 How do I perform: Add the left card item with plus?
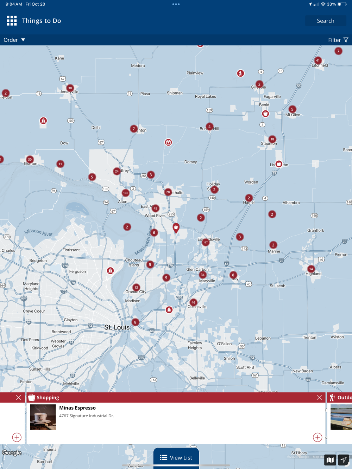pyautogui.click(x=17, y=437)
